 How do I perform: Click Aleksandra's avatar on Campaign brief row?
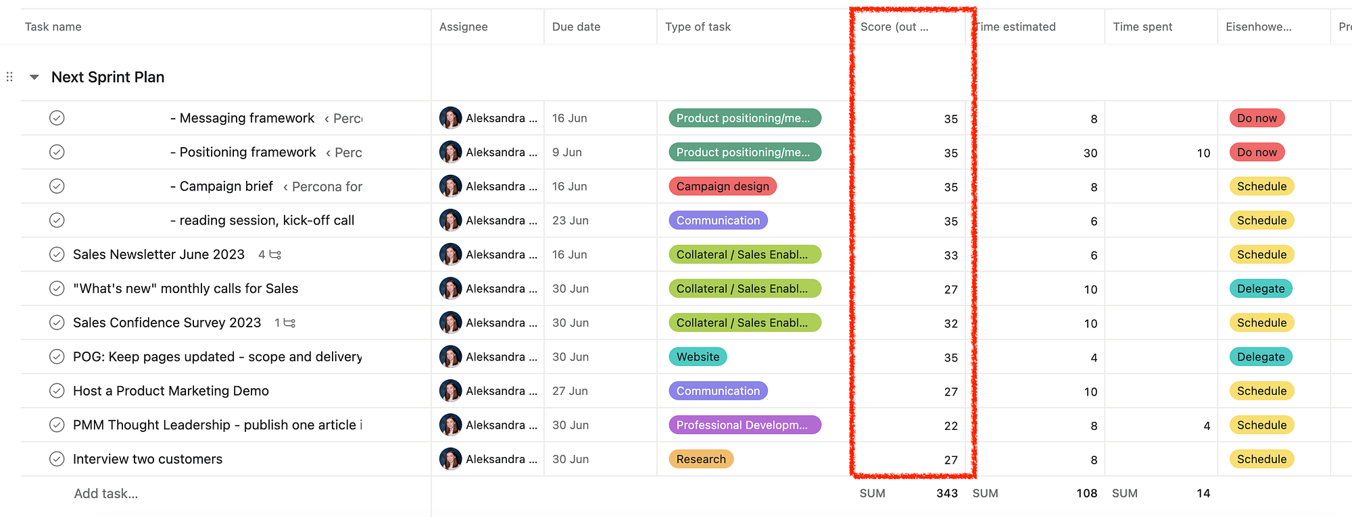click(450, 186)
